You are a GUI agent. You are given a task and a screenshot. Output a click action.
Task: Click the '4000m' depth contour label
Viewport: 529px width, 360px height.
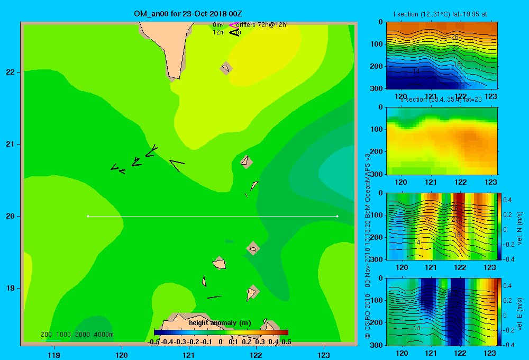(x=104, y=335)
